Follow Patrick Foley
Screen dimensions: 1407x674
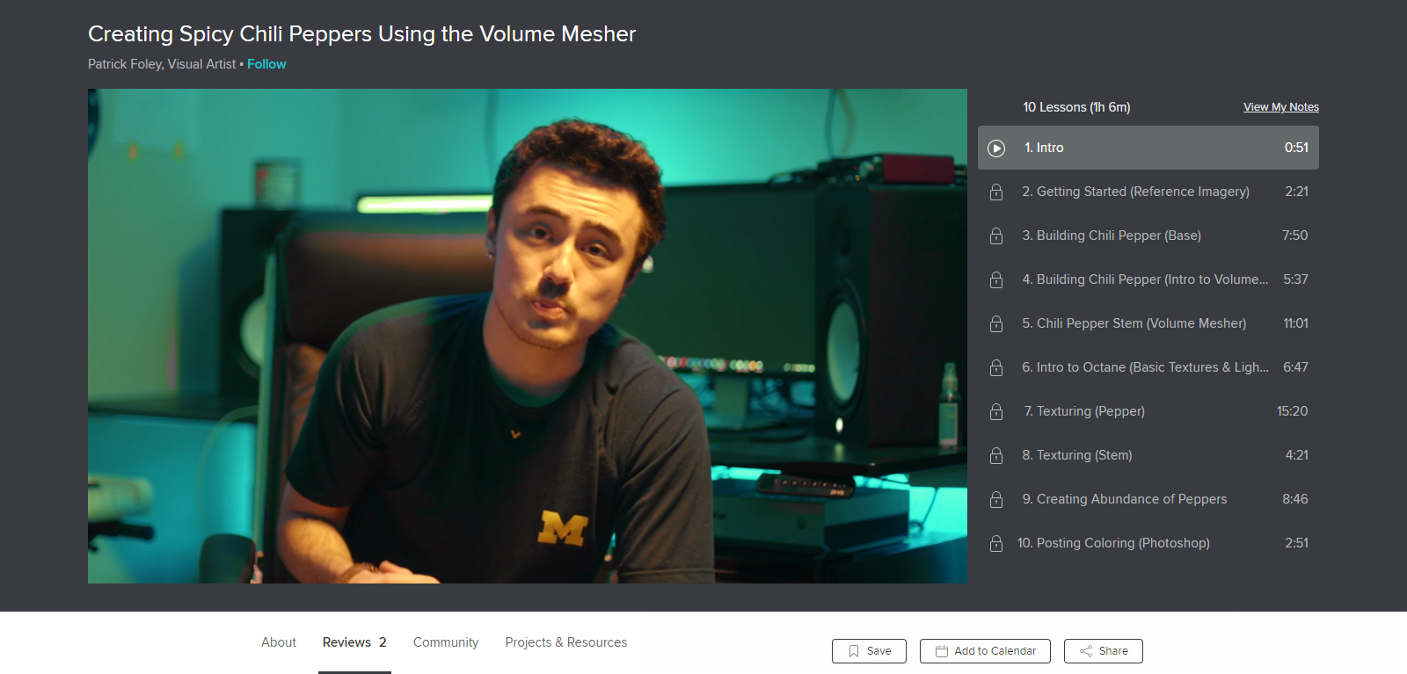click(x=266, y=64)
